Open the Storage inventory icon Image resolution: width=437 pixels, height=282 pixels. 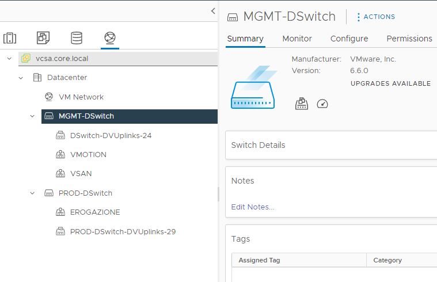pos(77,38)
